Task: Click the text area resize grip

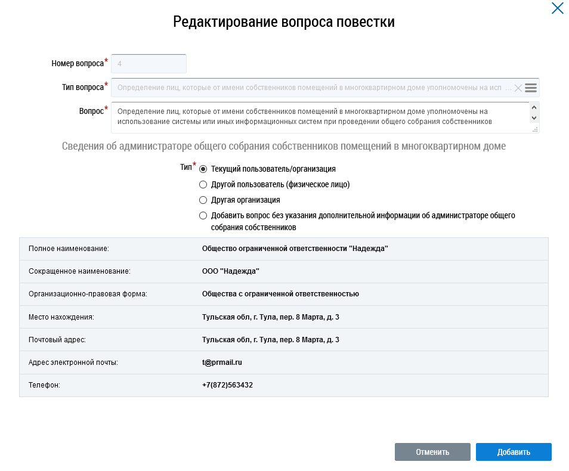Action: pos(535,129)
